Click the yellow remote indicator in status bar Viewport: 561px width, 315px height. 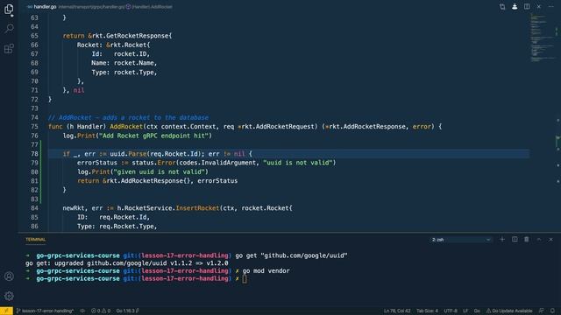[6, 311]
